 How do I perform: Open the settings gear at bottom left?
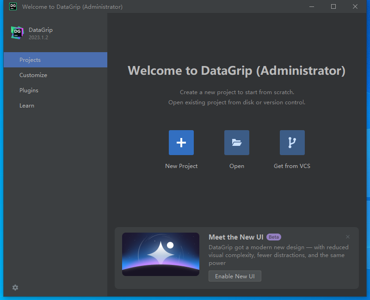[x=15, y=287]
